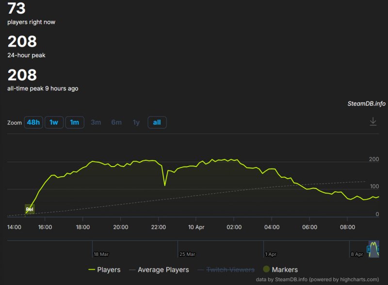Select the 6m zoom option

point(116,122)
